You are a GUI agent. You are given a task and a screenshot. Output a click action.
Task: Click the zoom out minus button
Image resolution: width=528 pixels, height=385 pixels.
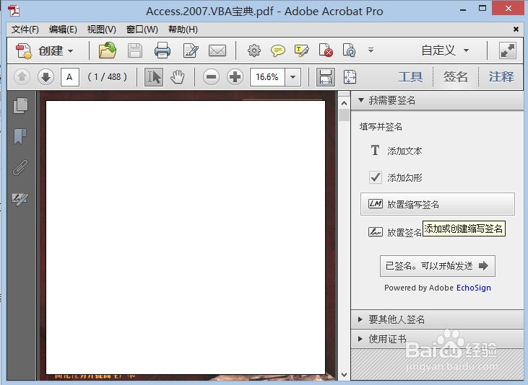211,77
